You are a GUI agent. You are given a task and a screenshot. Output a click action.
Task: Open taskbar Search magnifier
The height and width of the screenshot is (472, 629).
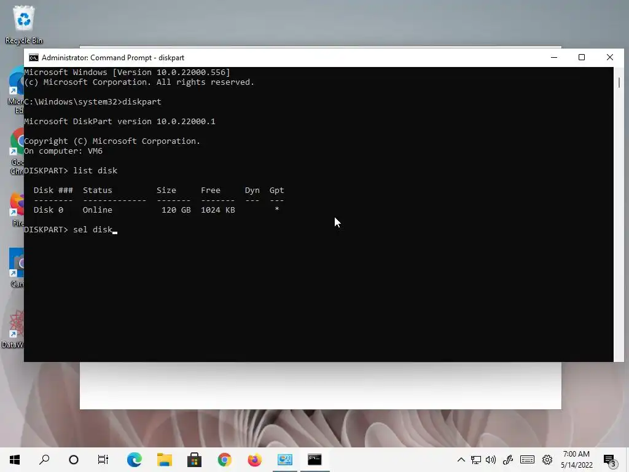44,460
